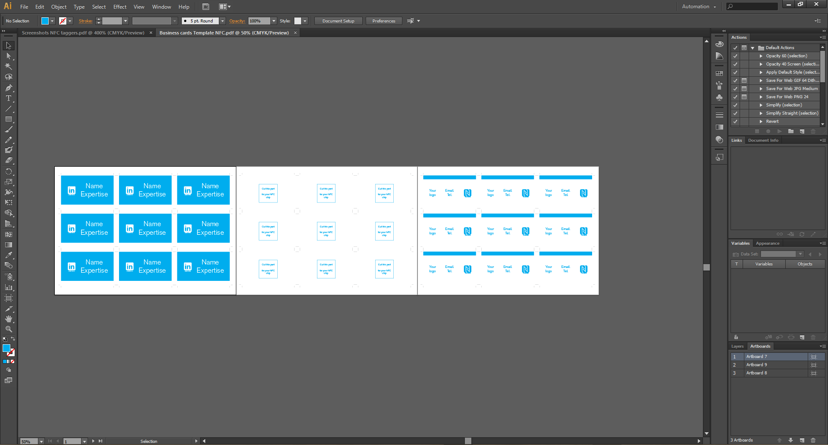Image resolution: width=828 pixels, height=445 pixels.
Task: Open the Effect menu
Action: click(x=120, y=7)
